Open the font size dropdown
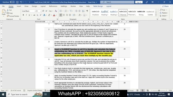This screenshot has width=173, height=97. click(41, 11)
